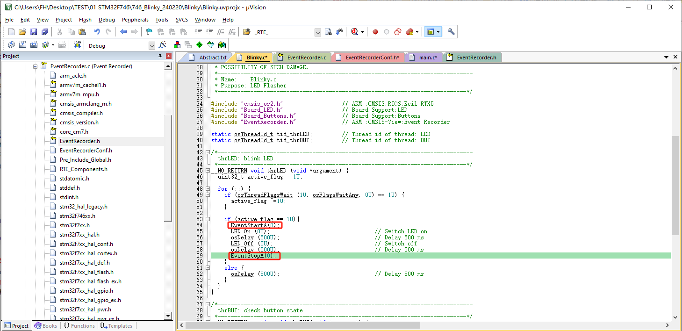This screenshot has height=331, width=682.
Task: Collapse the fold marker at line 45
Action: pos(208,171)
